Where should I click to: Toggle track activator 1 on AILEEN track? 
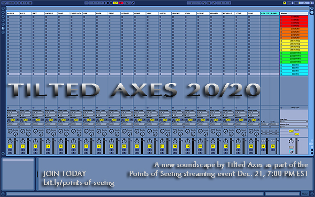[x=10, y=147]
